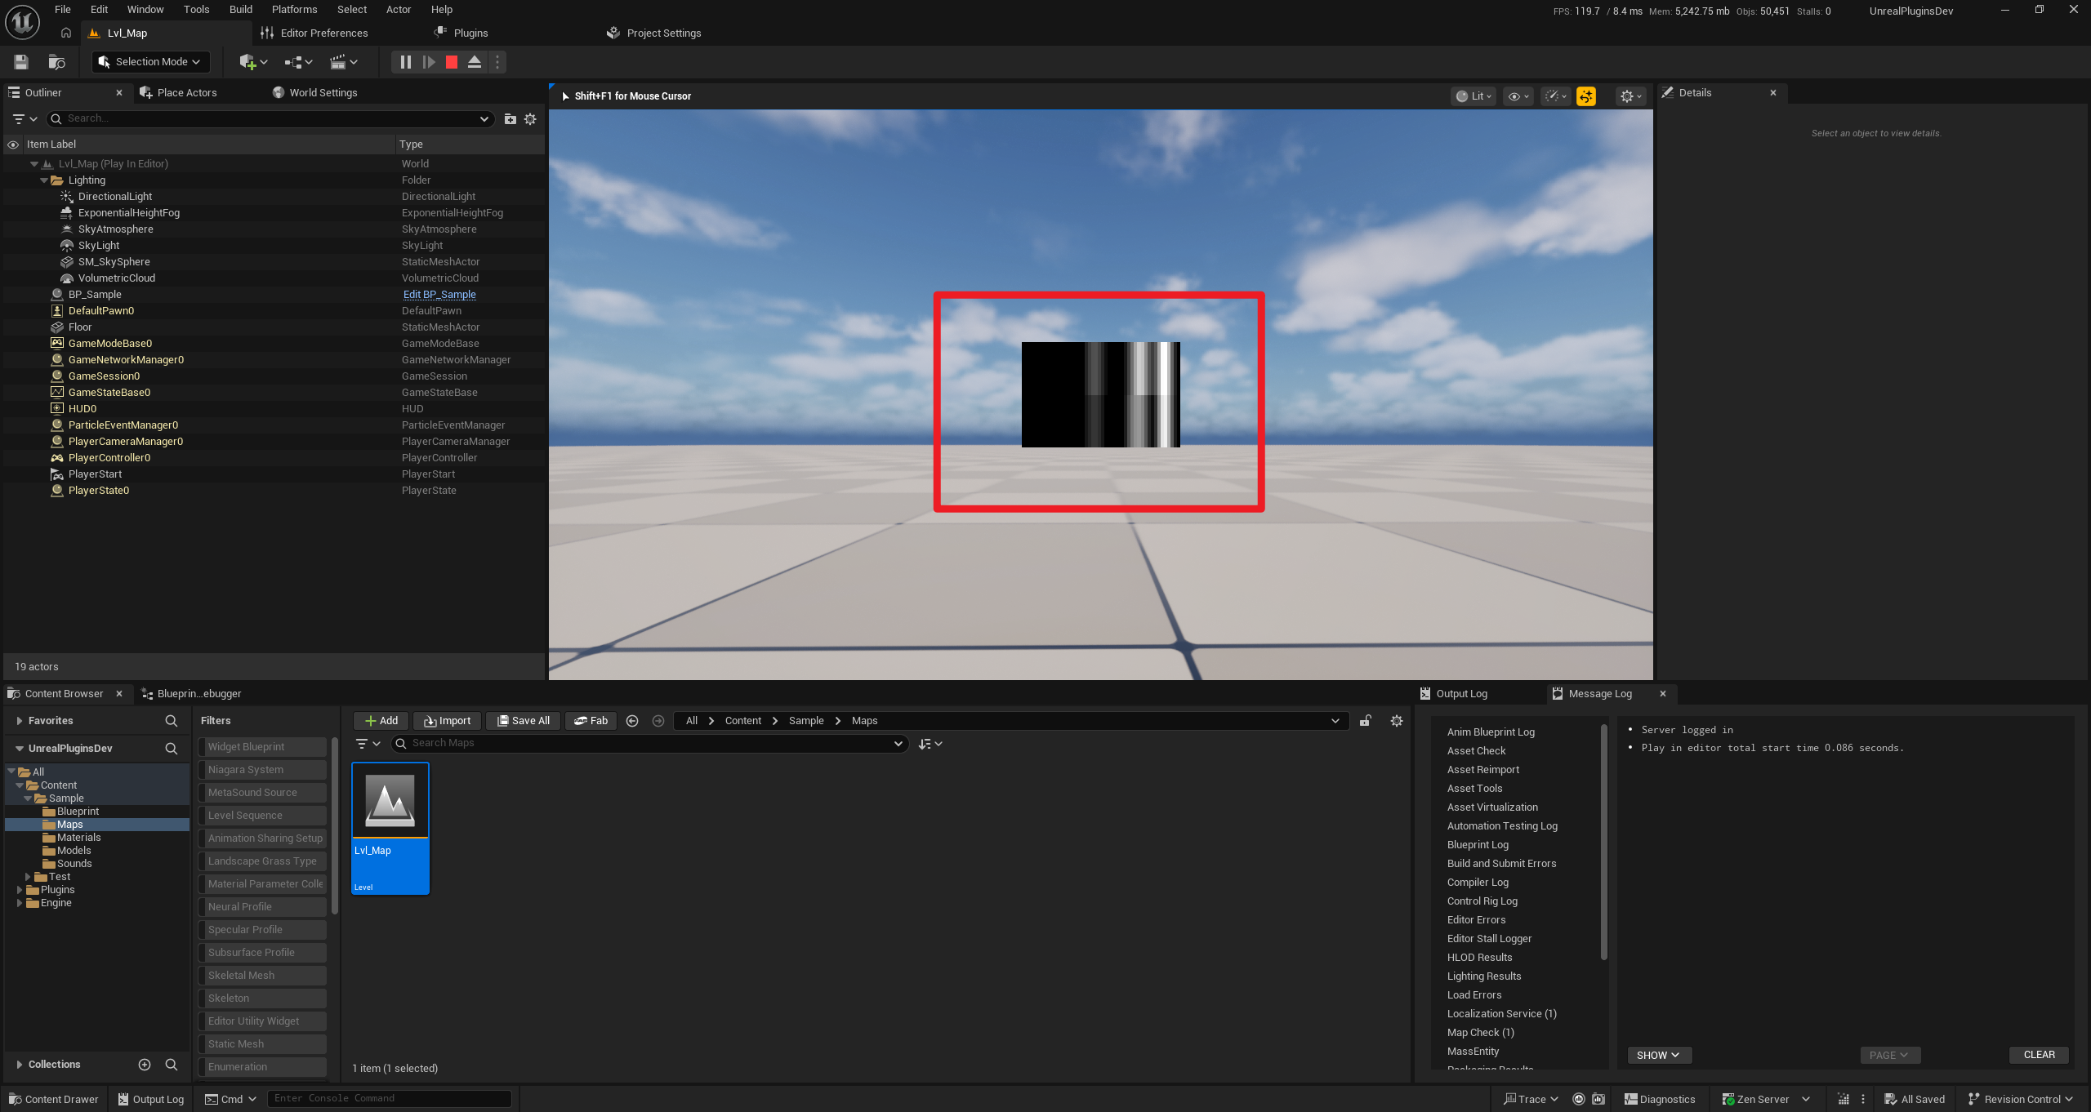Screen dimensions: 2091x1112
Task: Toggle the Outliner visibility eye column header
Action: [13, 145]
